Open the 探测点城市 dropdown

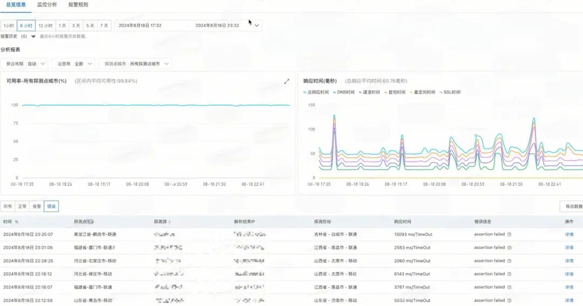point(135,64)
